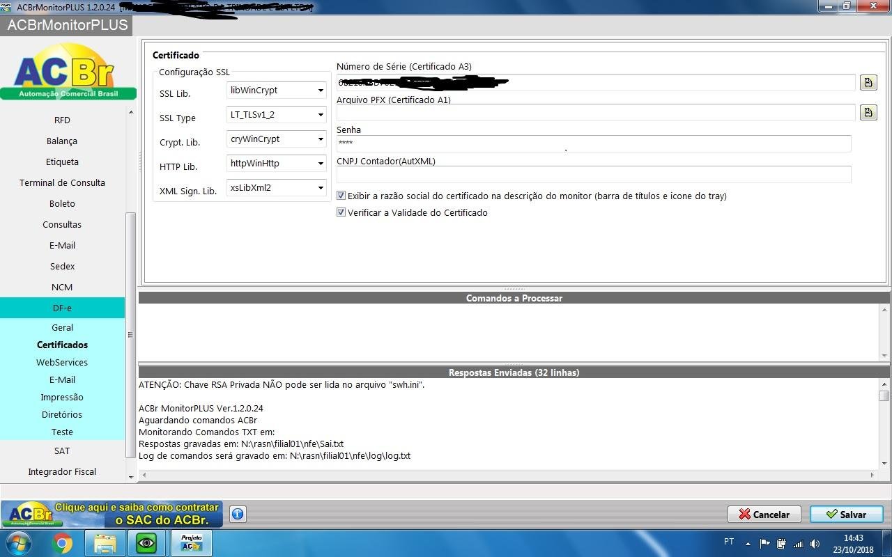The height and width of the screenshot is (557, 892).
Task: Click Respostas Enviadas scroll down arrow
Action: pos(884,463)
